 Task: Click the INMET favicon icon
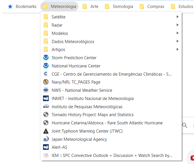click(46, 98)
